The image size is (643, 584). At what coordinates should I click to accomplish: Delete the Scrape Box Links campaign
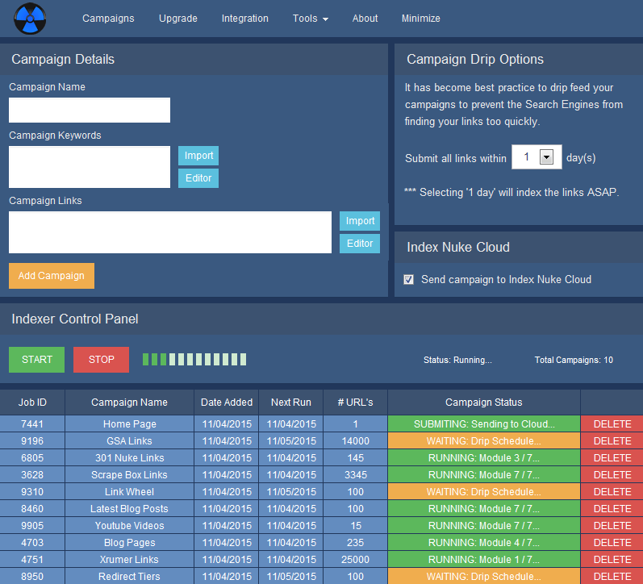click(612, 474)
